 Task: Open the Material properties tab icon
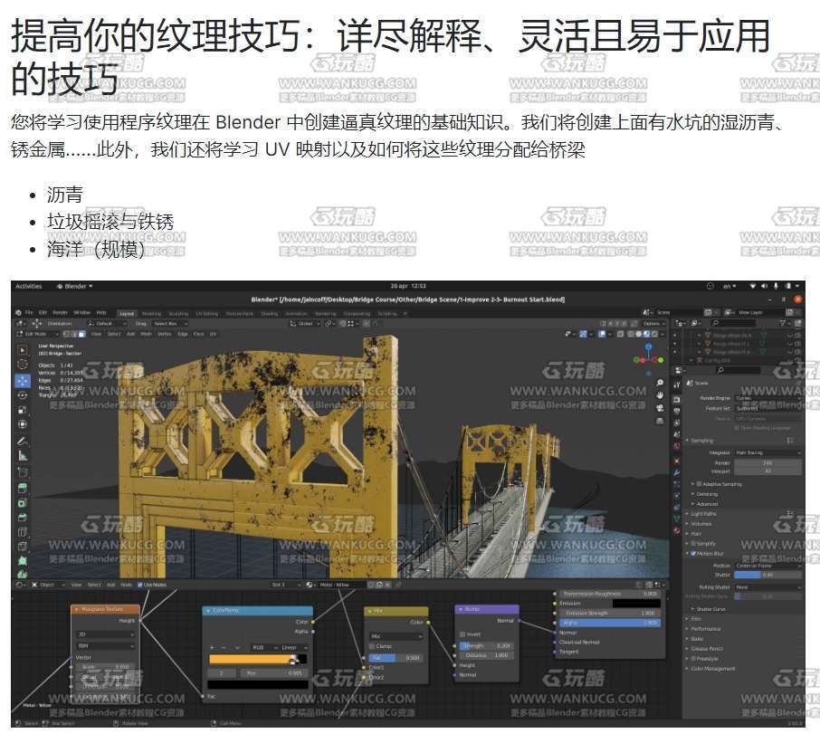pyautogui.click(x=677, y=530)
